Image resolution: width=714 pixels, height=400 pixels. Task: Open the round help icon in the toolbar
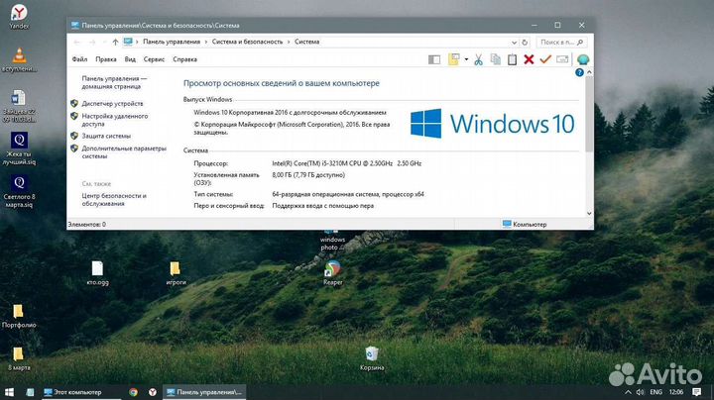pyautogui.click(x=584, y=59)
